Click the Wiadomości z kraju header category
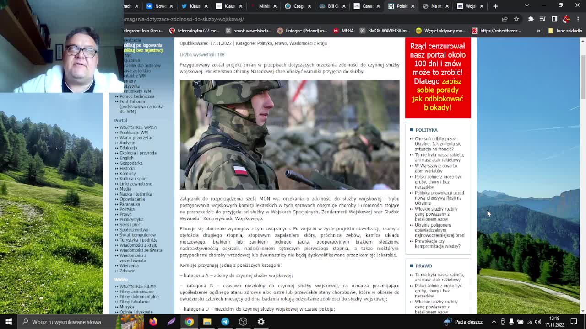 tap(308, 43)
